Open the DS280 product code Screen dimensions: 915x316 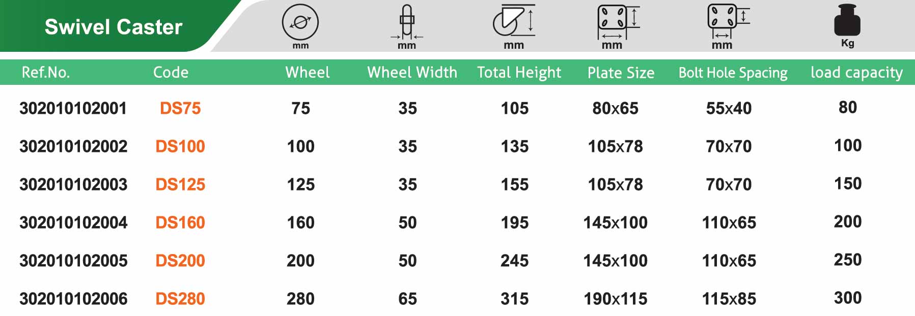(x=180, y=299)
